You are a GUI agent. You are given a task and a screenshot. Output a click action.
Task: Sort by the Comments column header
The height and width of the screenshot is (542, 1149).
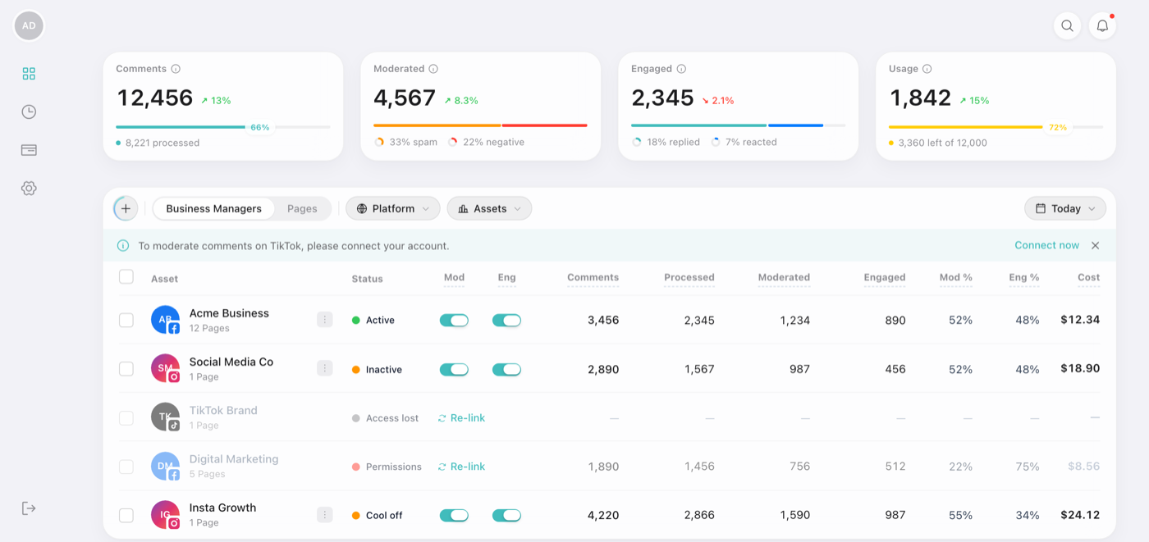point(593,278)
